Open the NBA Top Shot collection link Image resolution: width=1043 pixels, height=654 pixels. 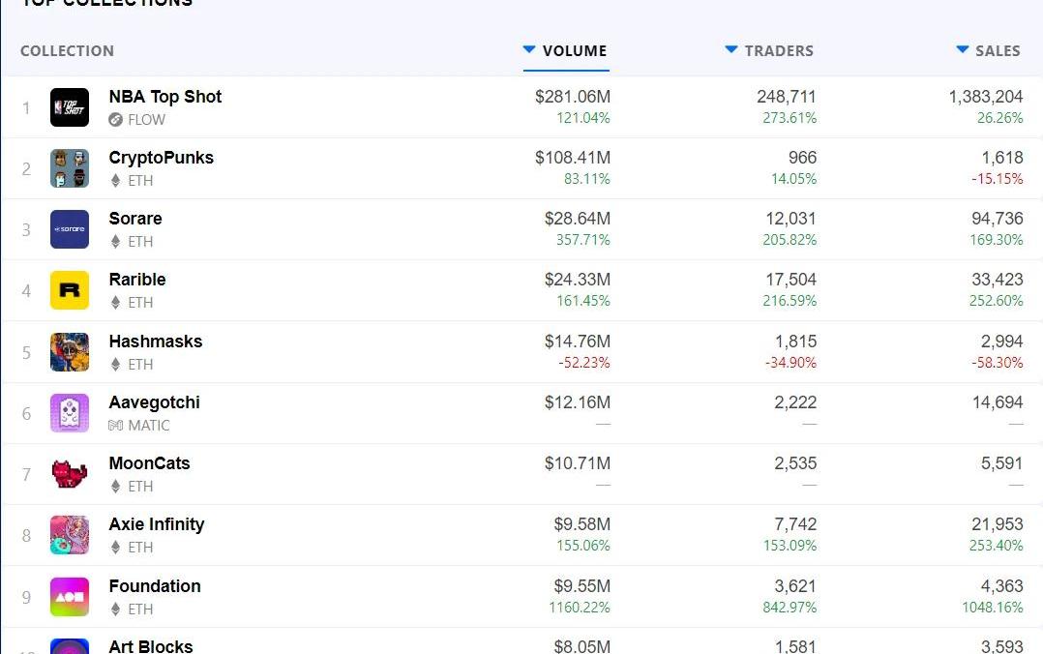pyautogui.click(x=165, y=97)
